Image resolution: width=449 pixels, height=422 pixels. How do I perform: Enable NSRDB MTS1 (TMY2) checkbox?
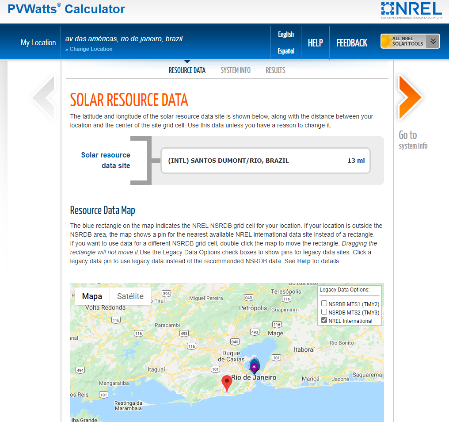[x=324, y=303]
